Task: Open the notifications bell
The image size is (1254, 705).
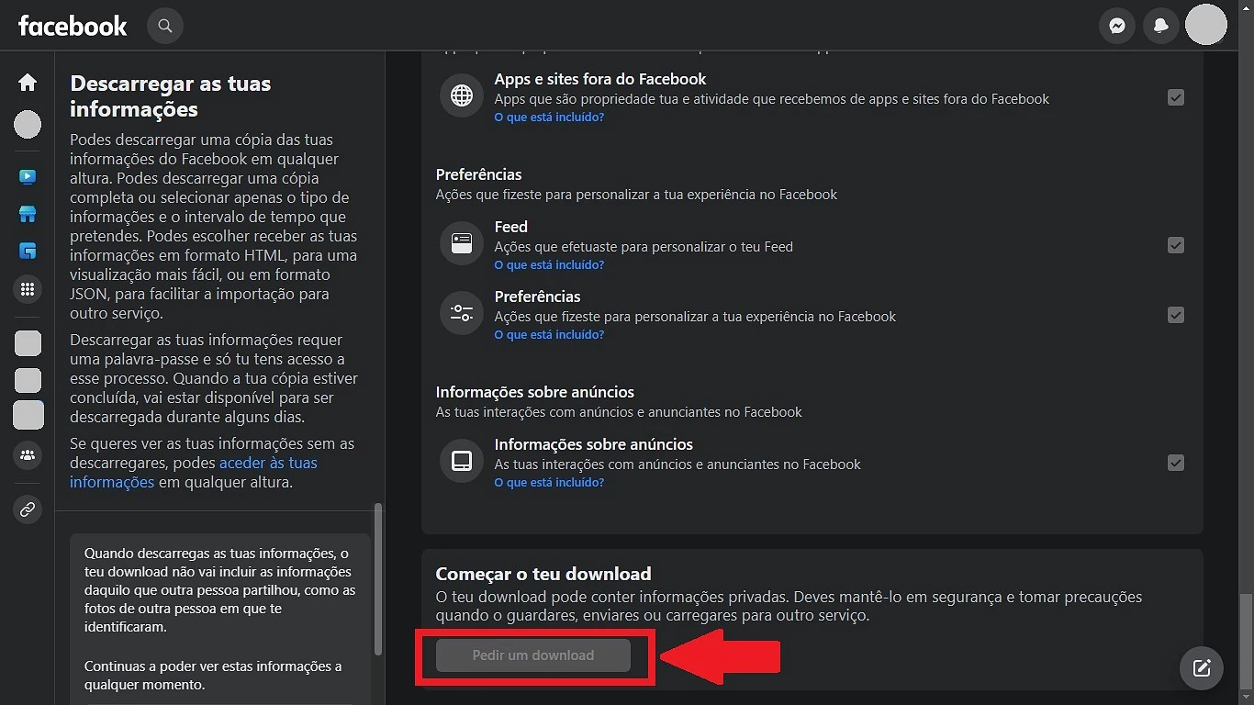Action: pyautogui.click(x=1161, y=26)
